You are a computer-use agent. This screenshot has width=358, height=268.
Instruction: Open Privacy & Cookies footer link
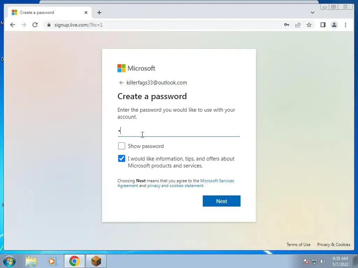tap(334, 245)
